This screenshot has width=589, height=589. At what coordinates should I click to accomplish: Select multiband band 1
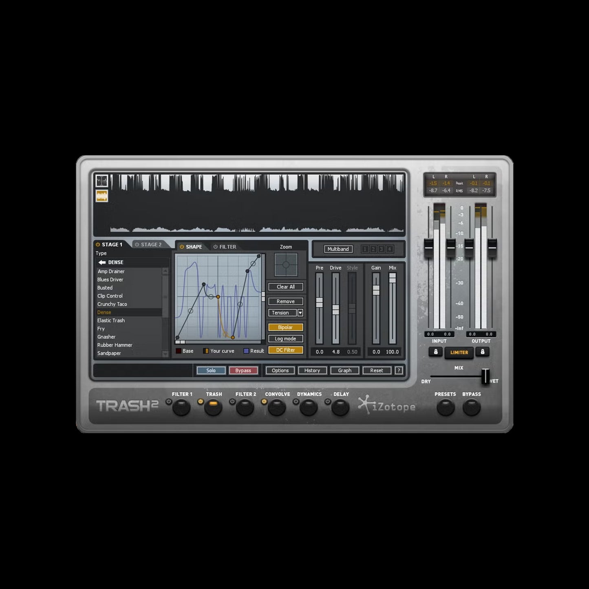pyautogui.click(x=365, y=249)
